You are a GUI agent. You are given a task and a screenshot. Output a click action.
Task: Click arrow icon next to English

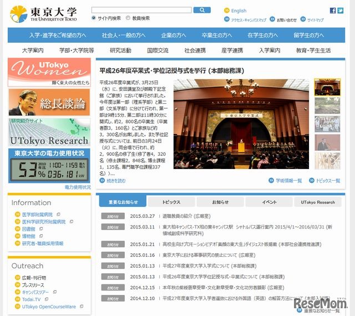[227, 11]
